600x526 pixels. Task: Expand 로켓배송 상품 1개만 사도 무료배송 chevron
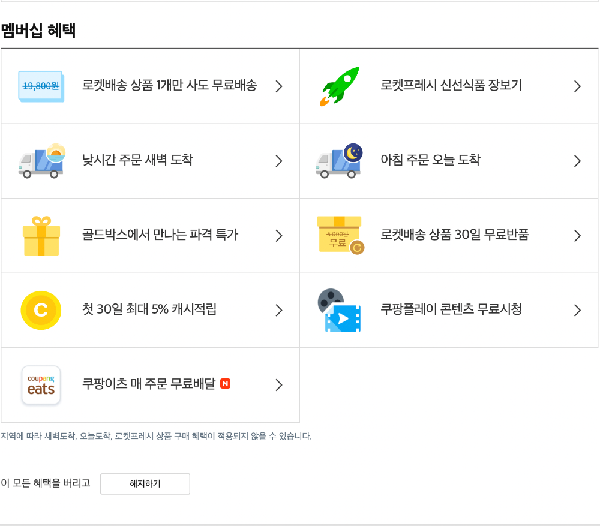[279, 86]
